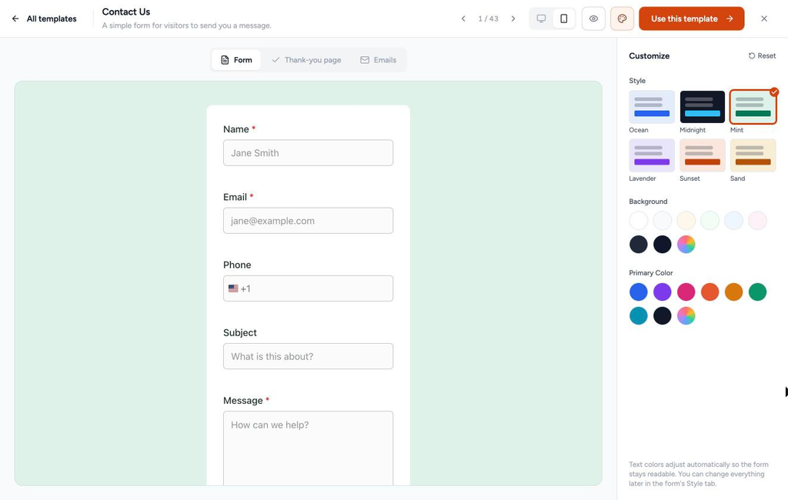
Task: Click the Name input field
Action: click(308, 153)
